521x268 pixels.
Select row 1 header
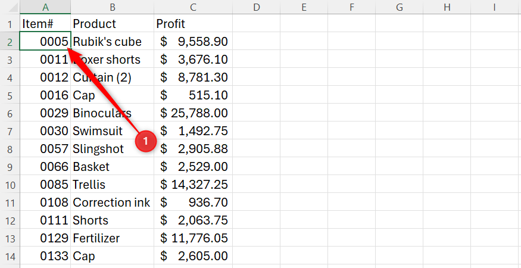click(x=10, y=23)
